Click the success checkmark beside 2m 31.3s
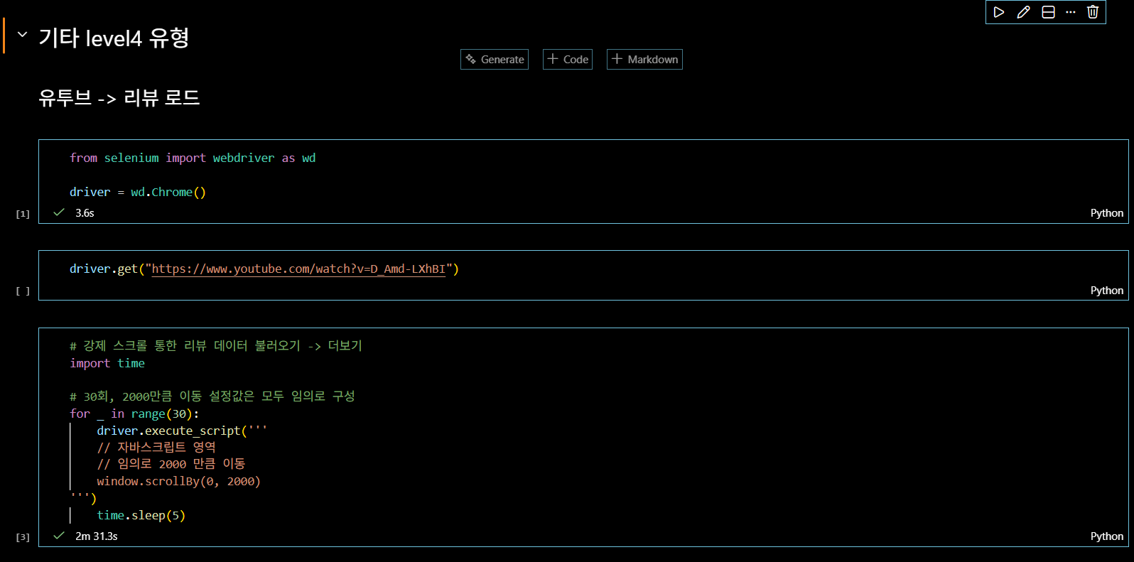Image resolution: width=1134 pixels, height=562 pixels. point(59,536)
